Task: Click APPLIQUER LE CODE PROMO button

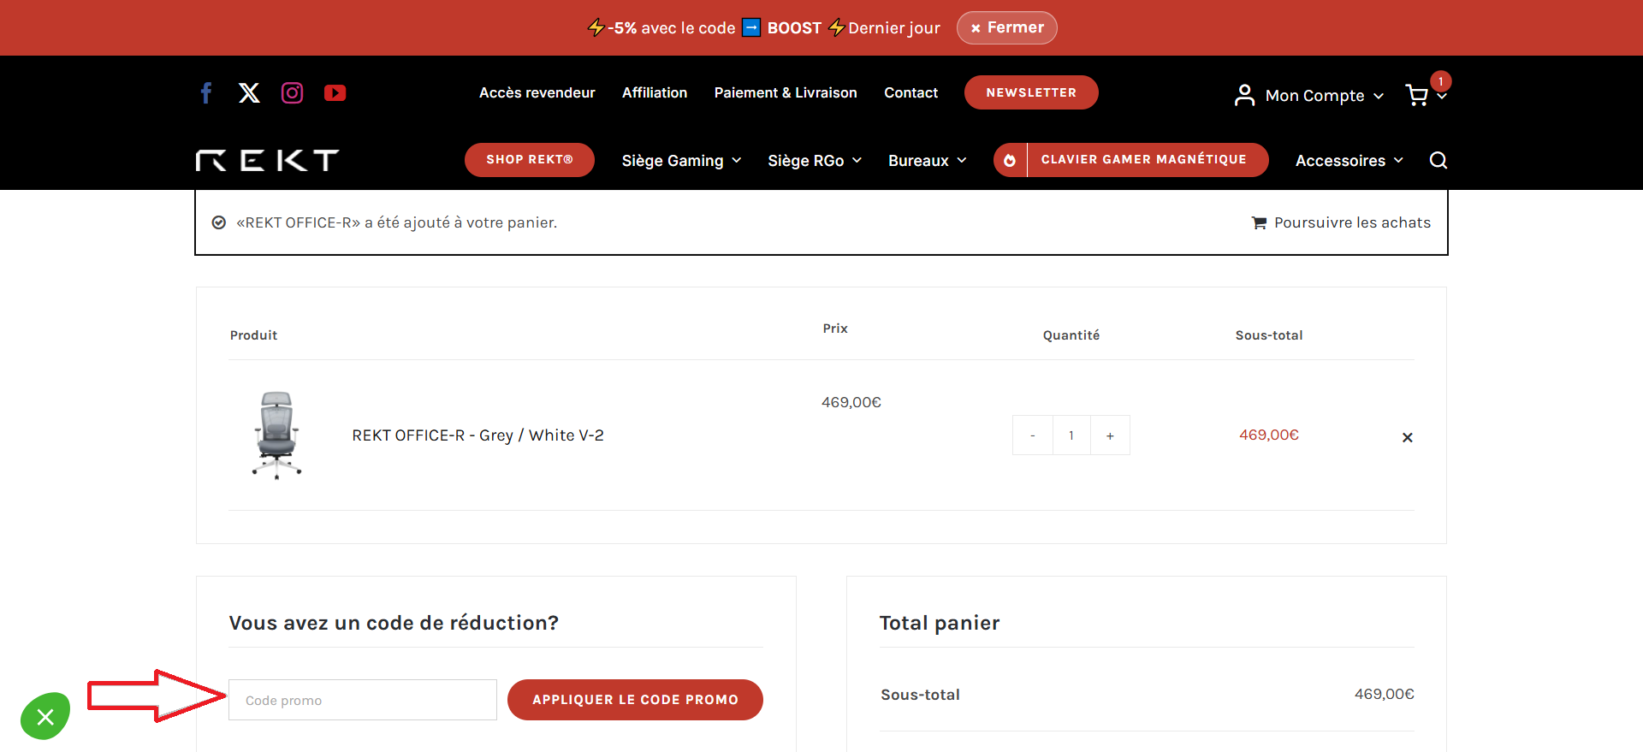Action: tap(635, 700)
